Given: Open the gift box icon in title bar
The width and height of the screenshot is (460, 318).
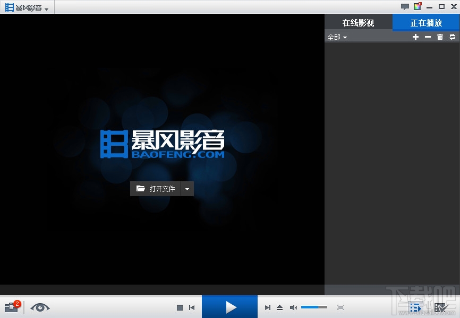Looking at the screenshot, I should 418,6.
